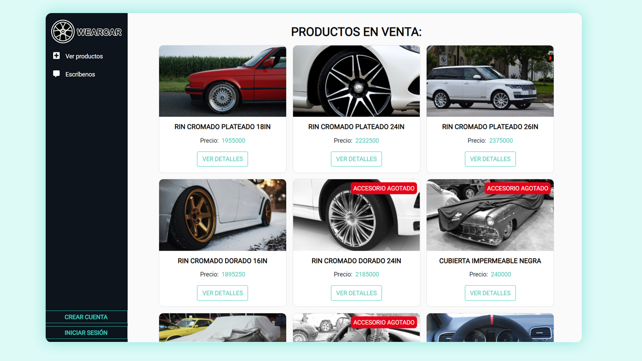View details of Rin Cromado Dorado 24IN
The image size is (642, 361).
pyautogui.click(x=356, y=293)
